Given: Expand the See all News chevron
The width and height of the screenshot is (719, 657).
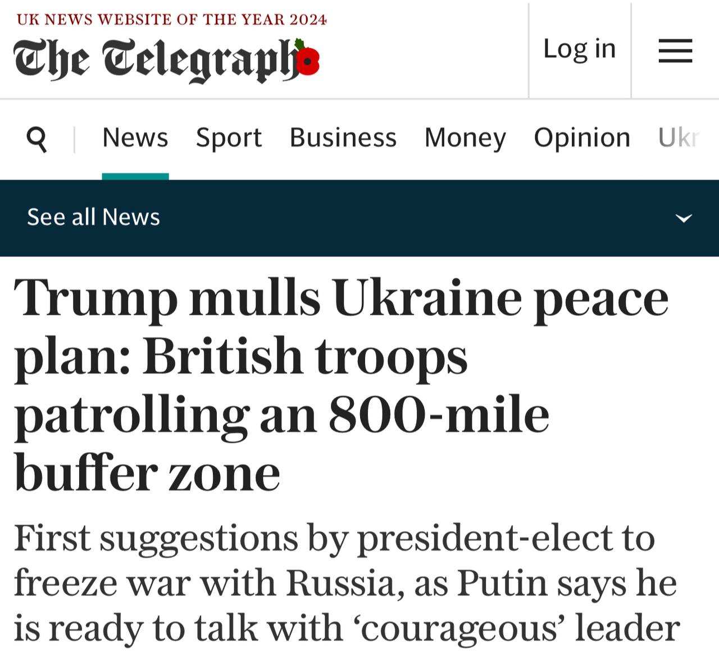Looking at the screenshot, I should point(683,218).
